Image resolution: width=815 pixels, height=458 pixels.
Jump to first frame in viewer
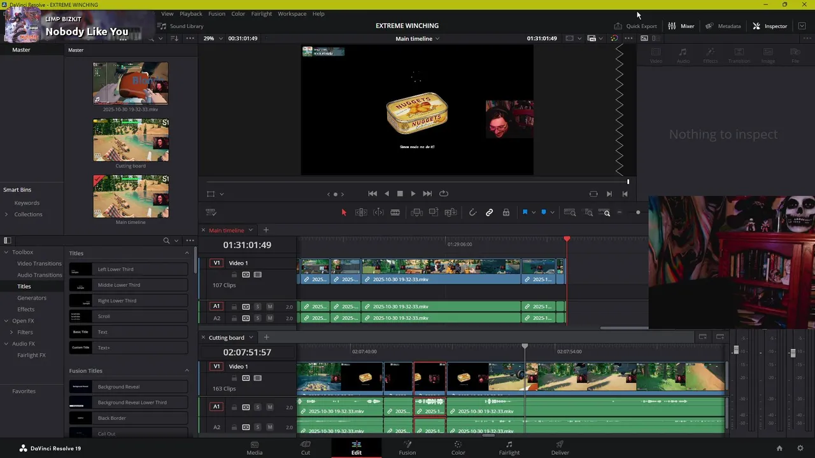[372, 193]
